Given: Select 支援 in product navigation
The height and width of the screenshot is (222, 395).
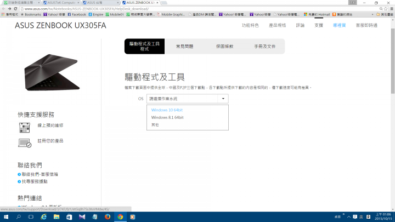Looking at the screenshot, I should [x=319, y=25].
